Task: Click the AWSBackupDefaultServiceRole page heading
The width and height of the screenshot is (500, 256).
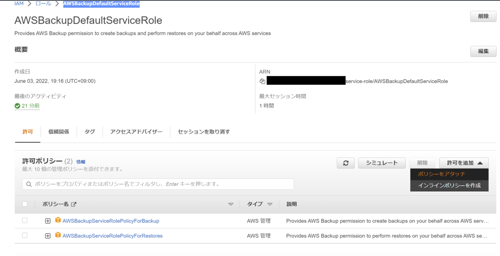Action: [88, 20]
